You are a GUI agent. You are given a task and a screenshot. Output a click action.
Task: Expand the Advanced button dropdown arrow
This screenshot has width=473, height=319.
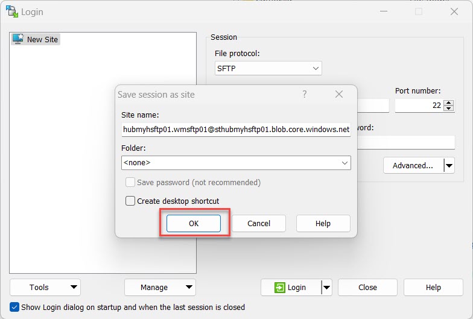coord(448,165)
